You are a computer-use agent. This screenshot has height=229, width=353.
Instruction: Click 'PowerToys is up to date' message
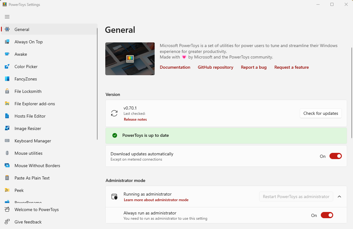tap(146, 136)
